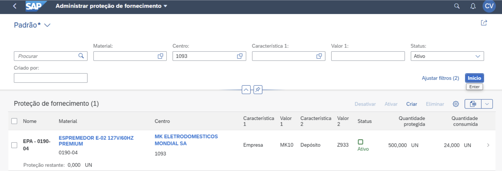Check the EPA - 0190-04 row checkbox
The height and width of the screenshot is (171, 502).
(x=14, y=145)
